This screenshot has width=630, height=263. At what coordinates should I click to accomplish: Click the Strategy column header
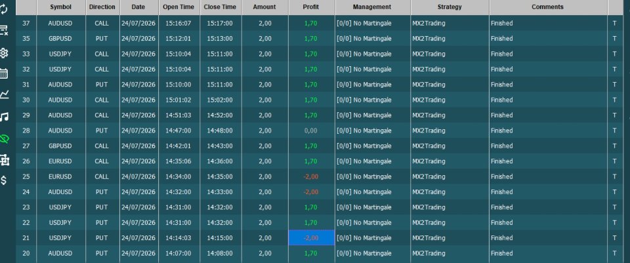[450, 7]
